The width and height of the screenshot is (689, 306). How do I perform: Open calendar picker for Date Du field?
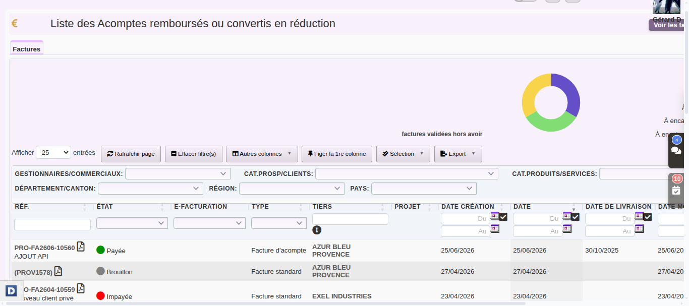[x=567, y=216]
